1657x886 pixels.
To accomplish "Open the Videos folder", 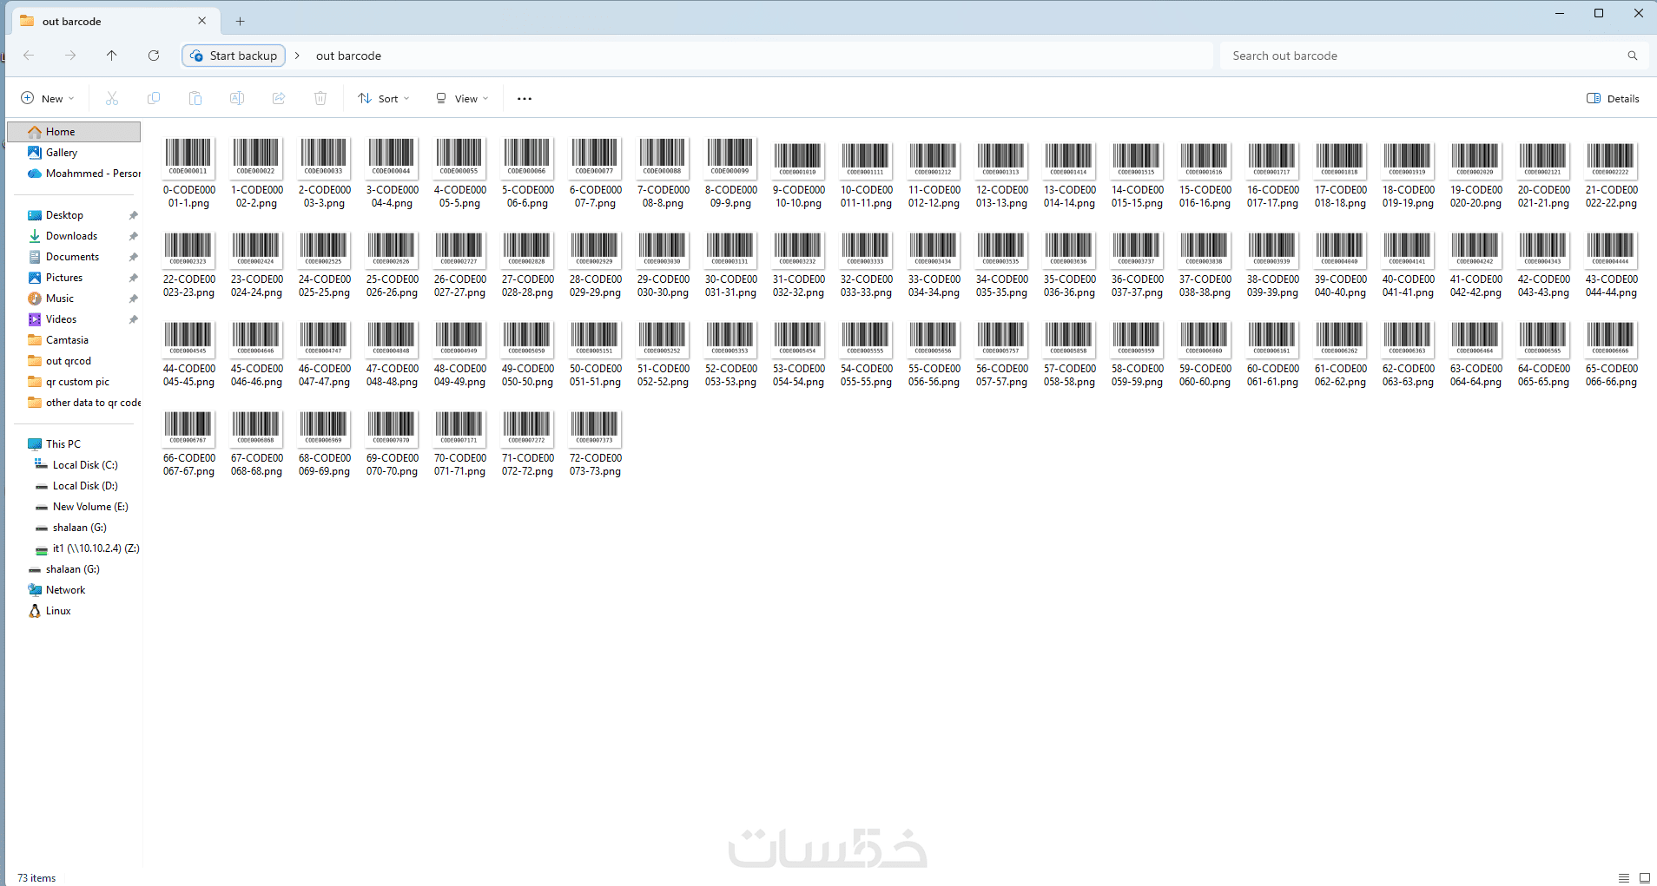I will [x=61, y=319].
